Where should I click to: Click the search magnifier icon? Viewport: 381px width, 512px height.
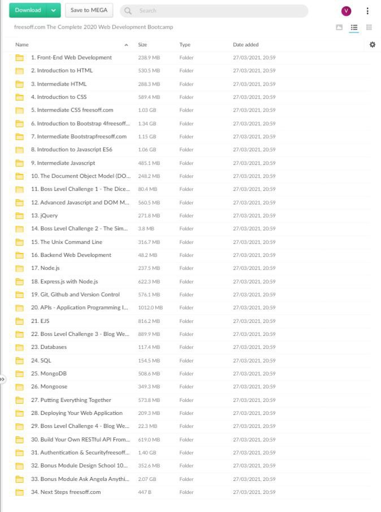(x=128, y=11)
